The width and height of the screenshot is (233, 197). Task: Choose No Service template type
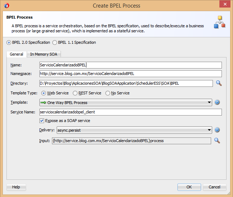click(x=108, y=93)
